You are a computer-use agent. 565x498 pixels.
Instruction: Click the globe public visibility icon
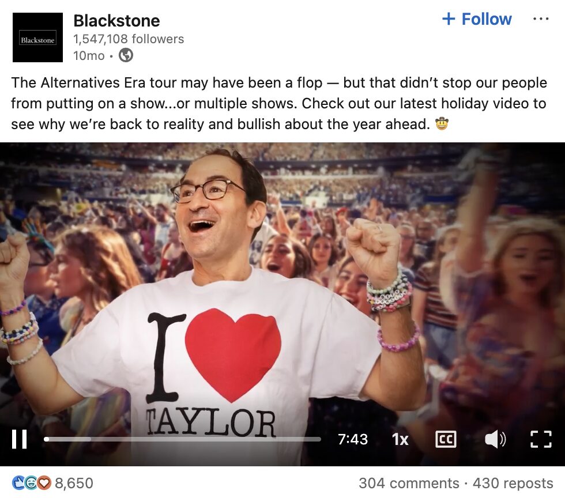click(126, 55)
